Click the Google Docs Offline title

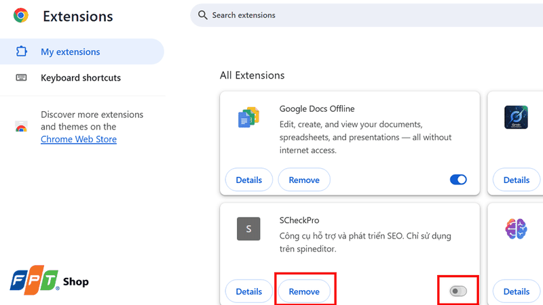pos(317,108)
